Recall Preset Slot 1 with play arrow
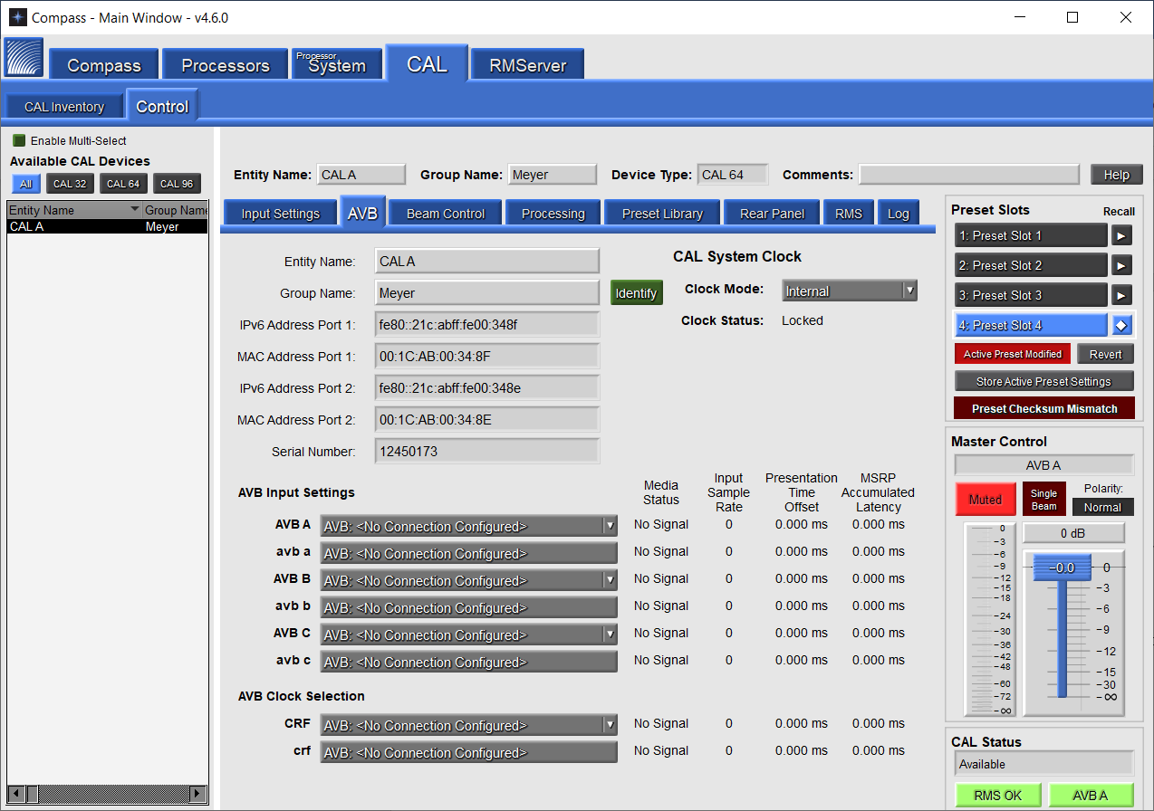Screen dimensions: 1154x811 (x=1121, y=235)
